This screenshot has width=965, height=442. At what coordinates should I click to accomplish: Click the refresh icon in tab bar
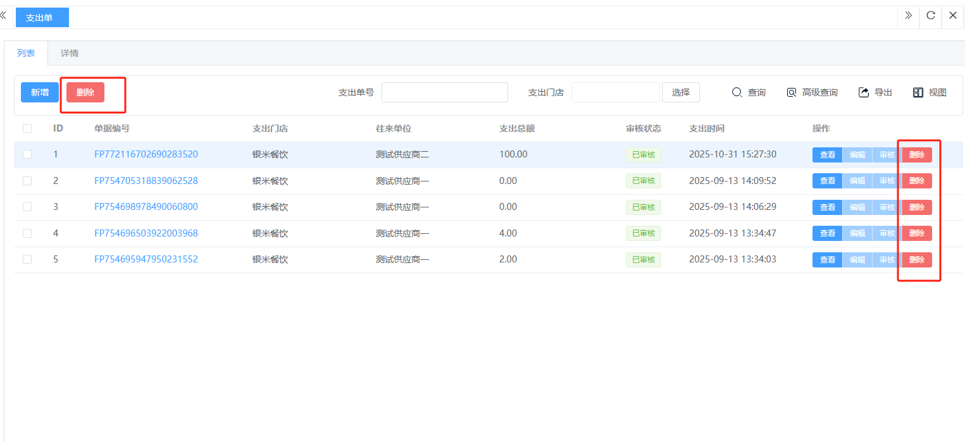click(931, 16)
